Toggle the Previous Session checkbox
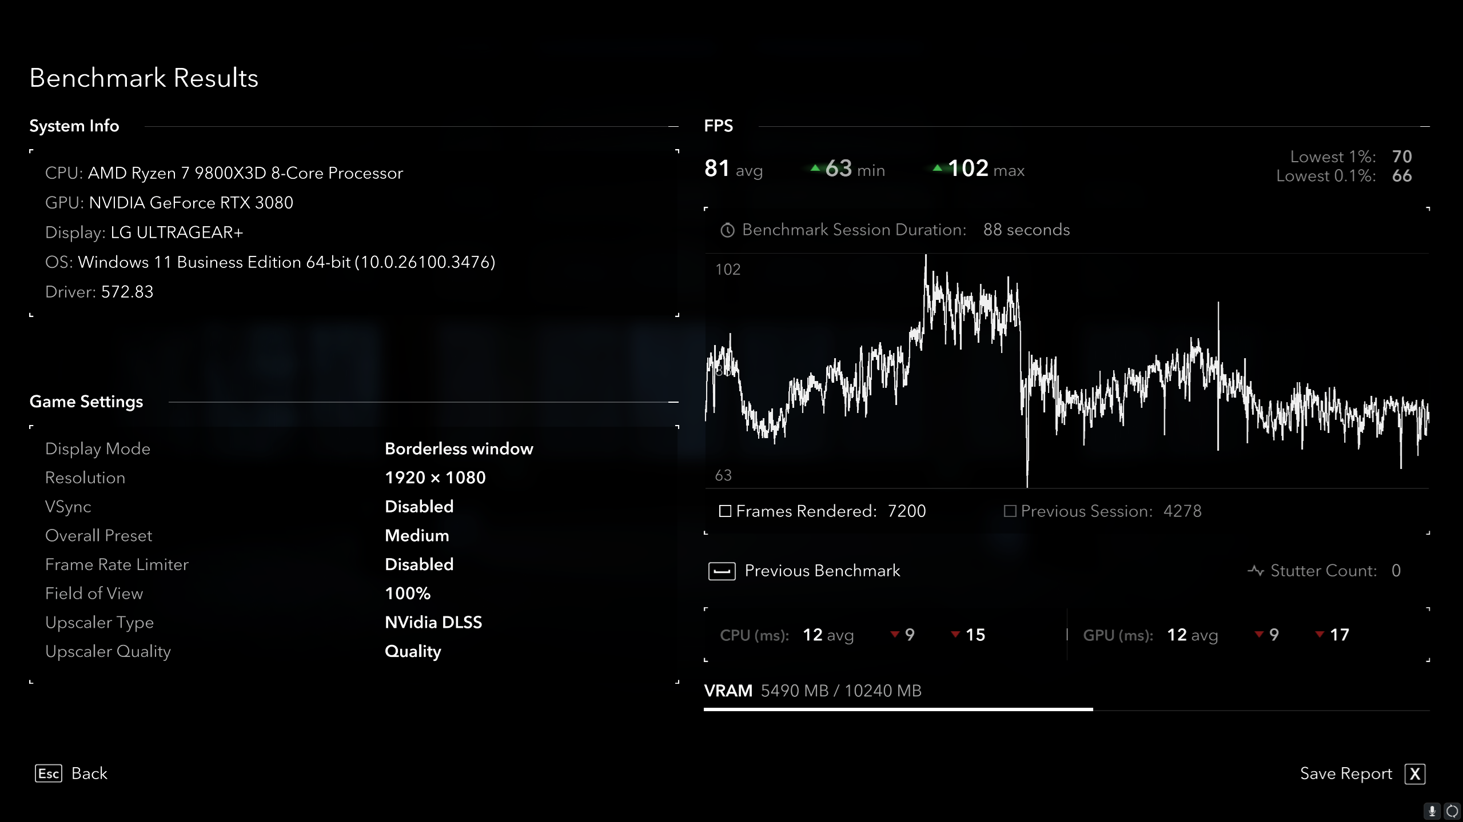The image size is (1463, 822). point(1010,511)
